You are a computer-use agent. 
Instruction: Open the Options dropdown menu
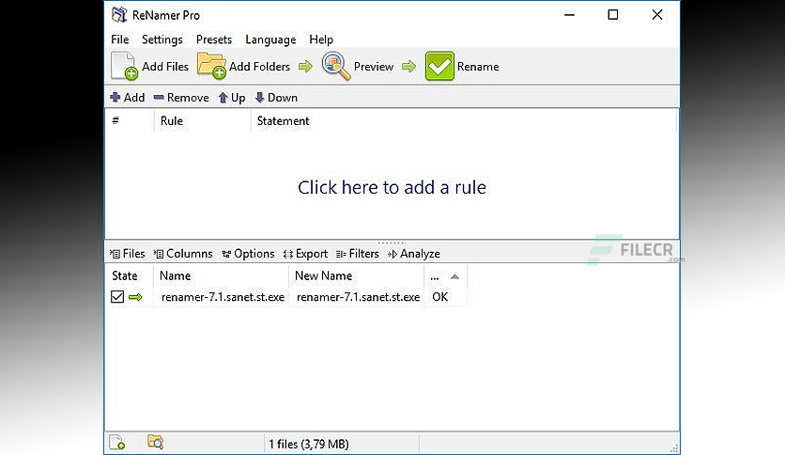tap(248, 254)
